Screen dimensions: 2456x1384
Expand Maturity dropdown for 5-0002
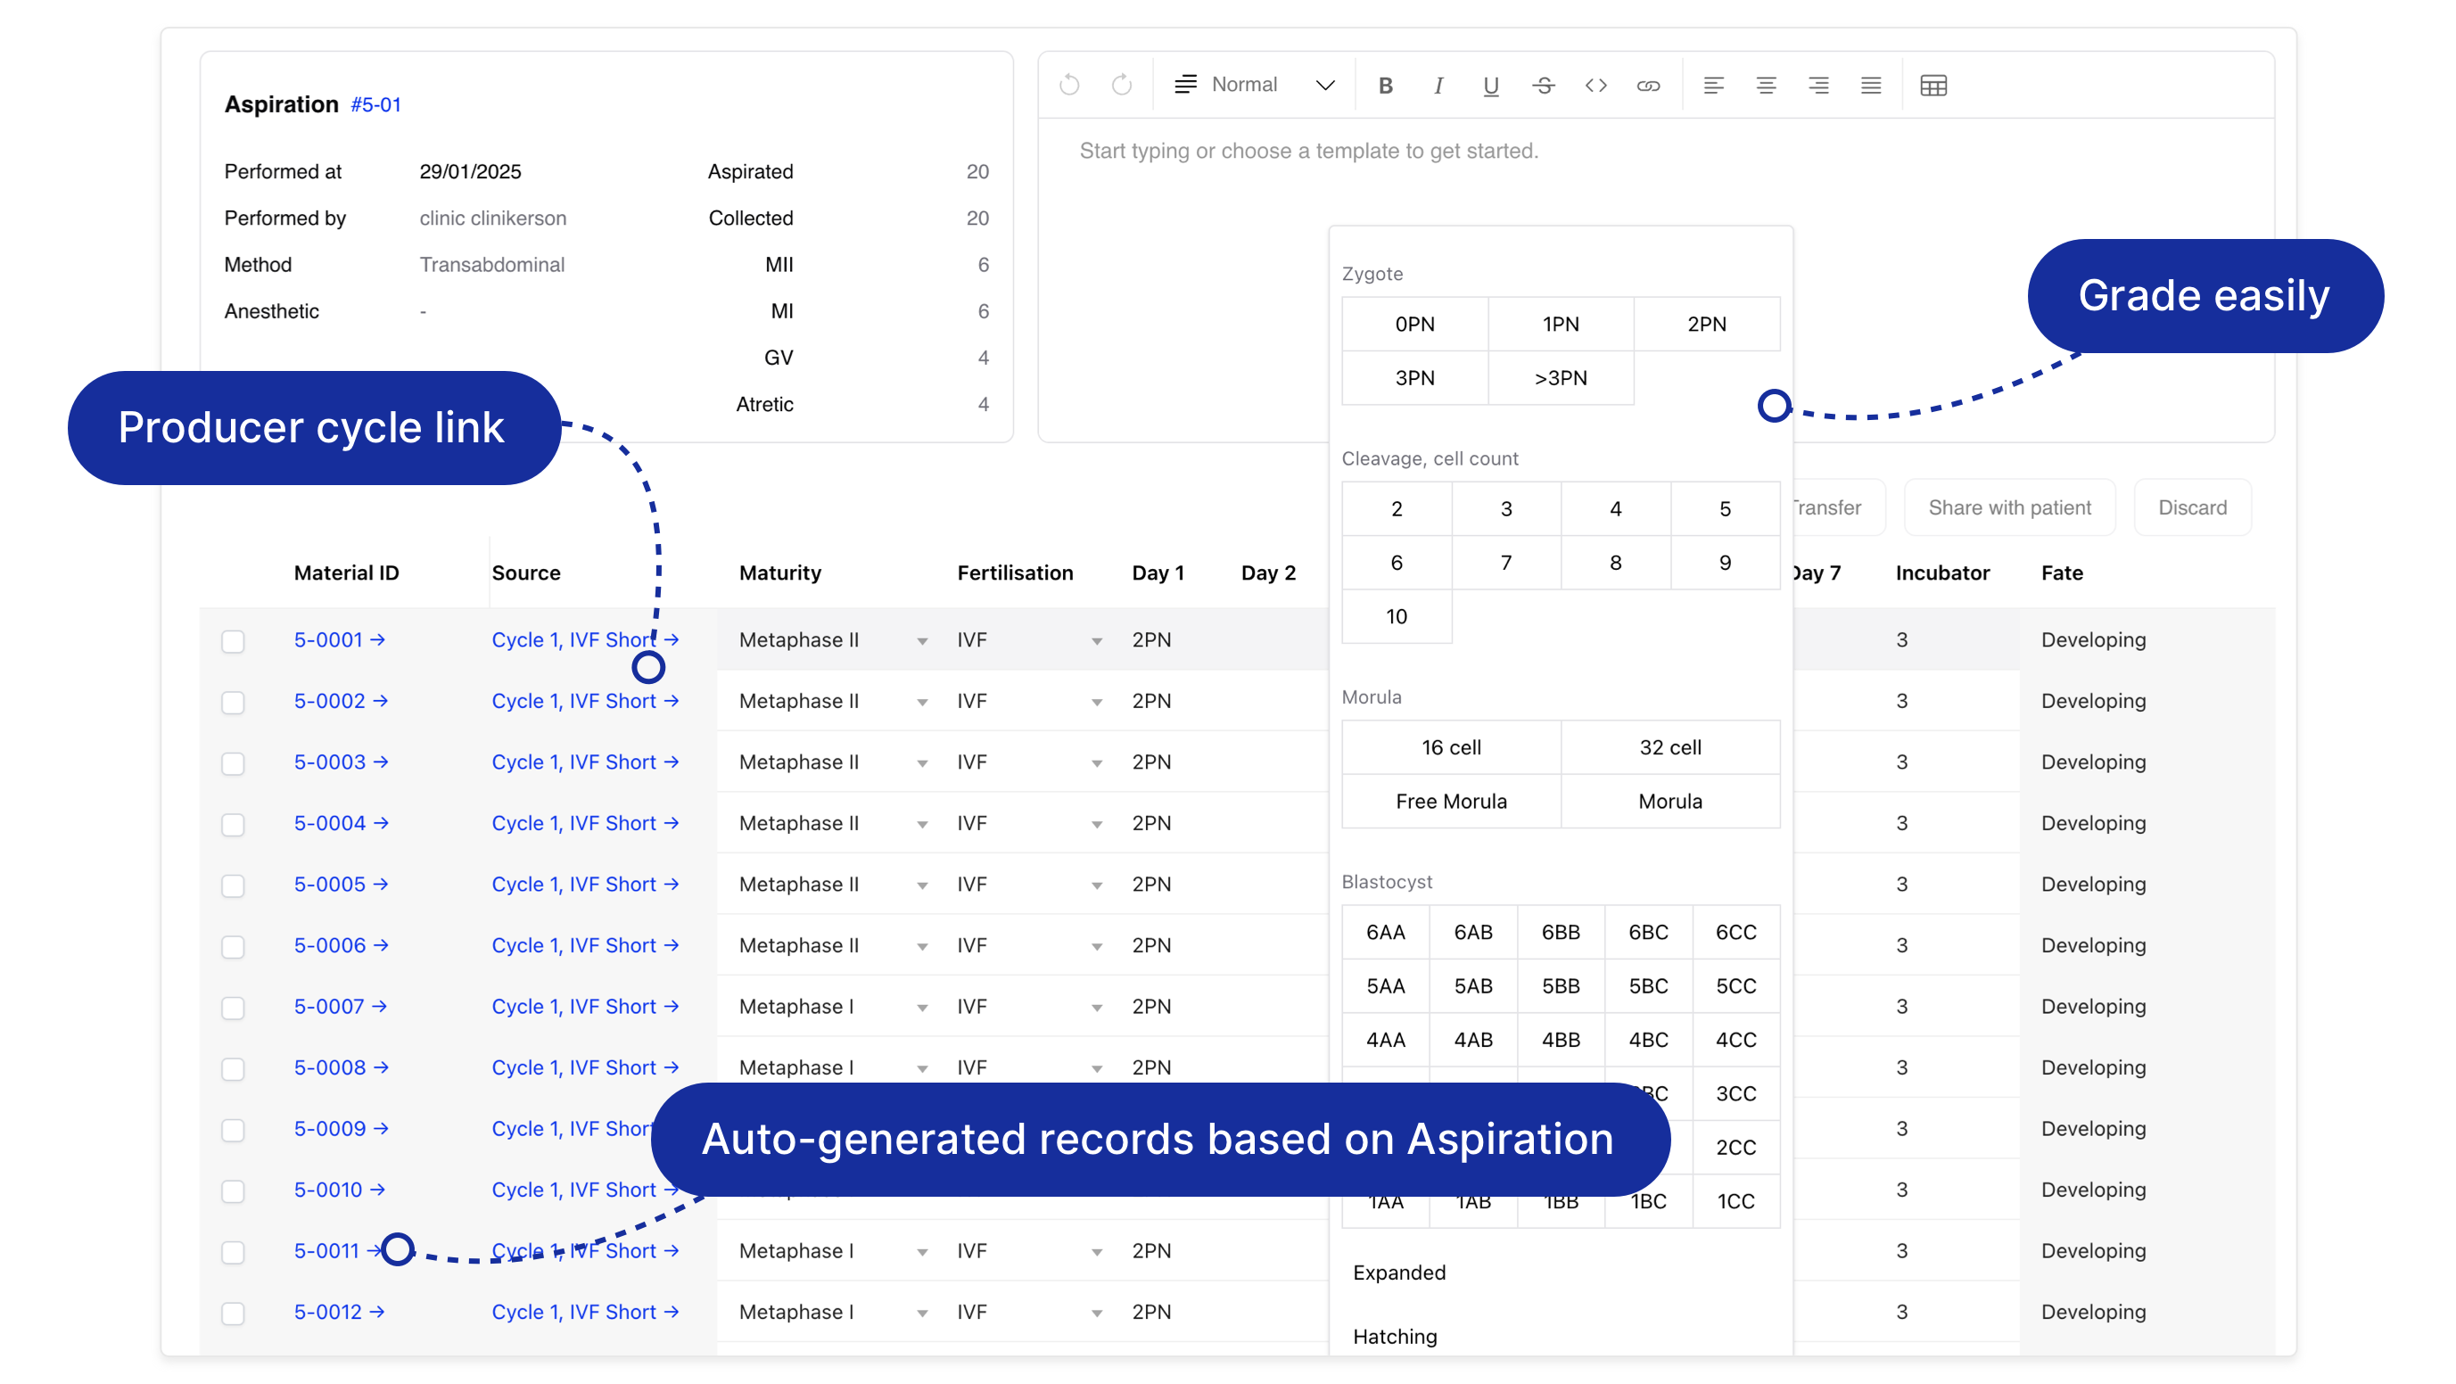tap(921, 703)
